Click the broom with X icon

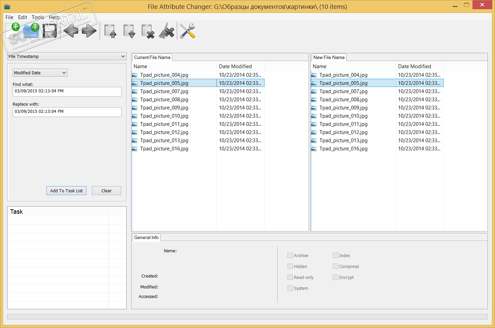pos(167,31)
